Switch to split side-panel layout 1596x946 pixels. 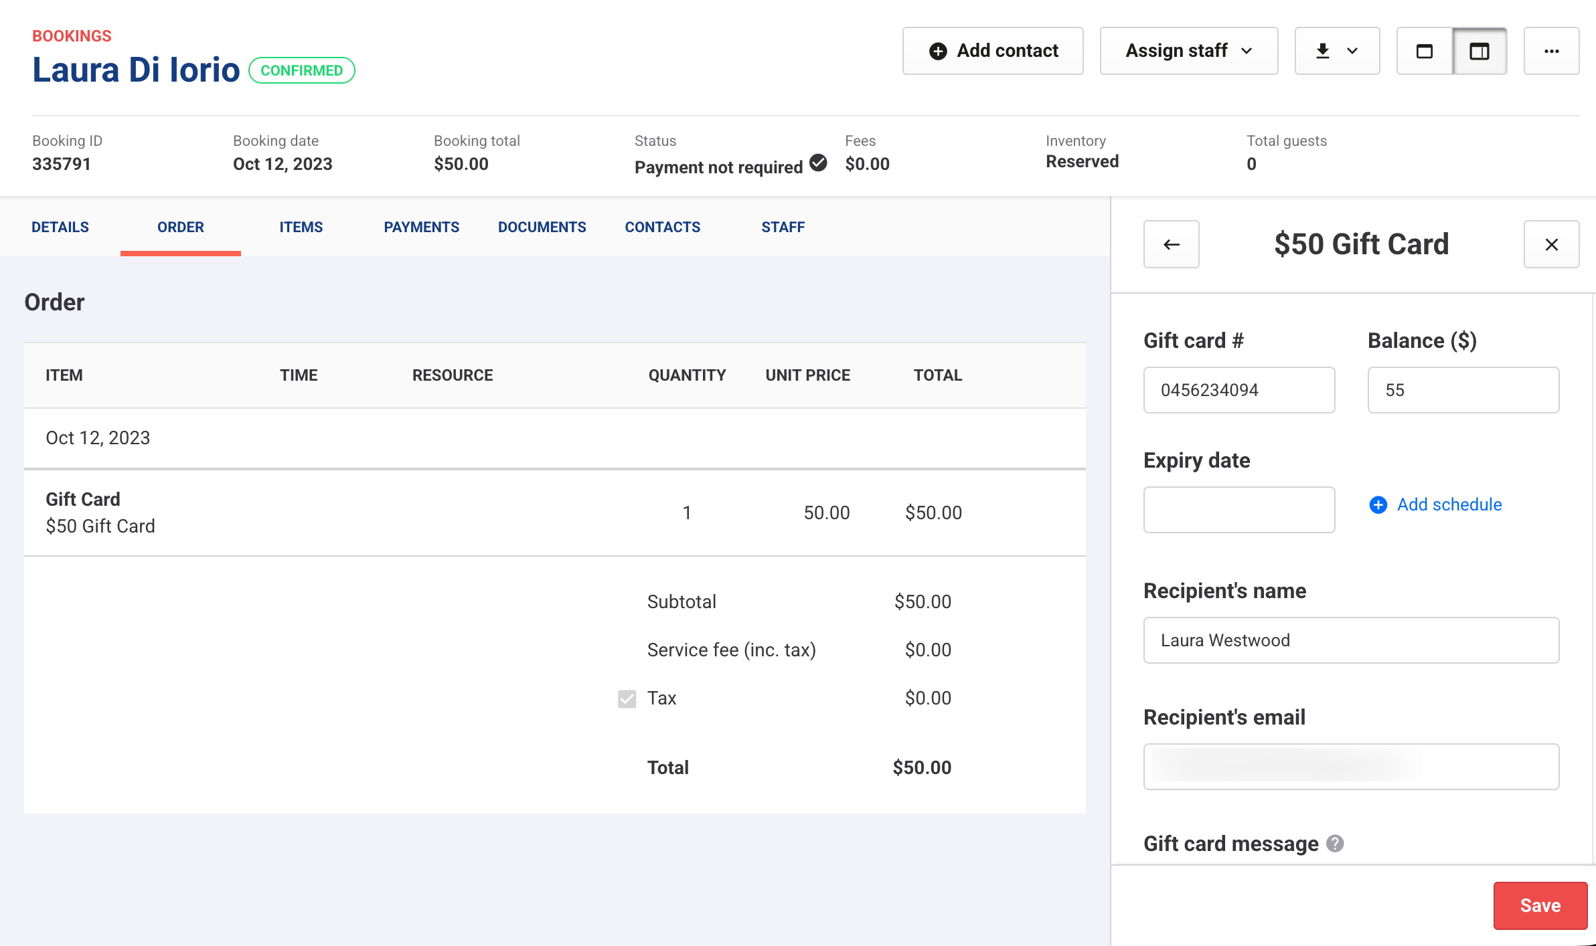pos(1479,51)
